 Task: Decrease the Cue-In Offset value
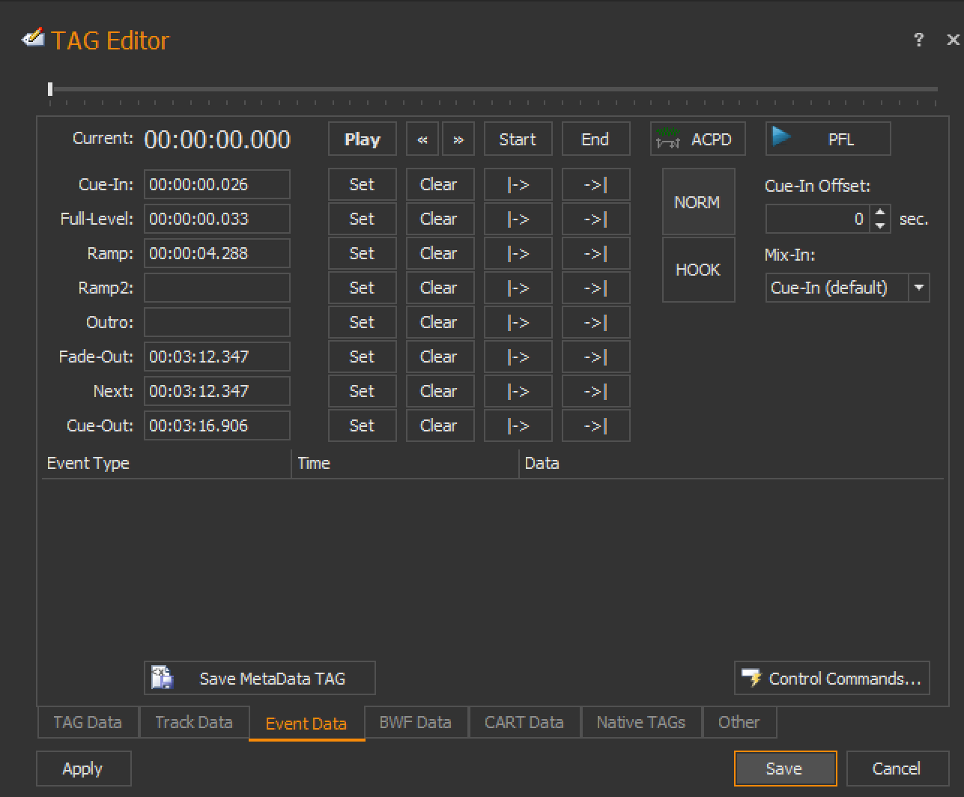pos(881,225)
